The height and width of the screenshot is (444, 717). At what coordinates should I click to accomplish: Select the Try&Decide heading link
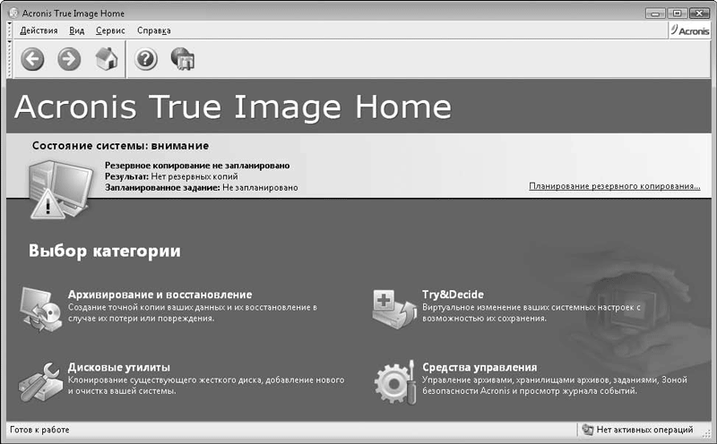pyautogui.click(x=453, y=295)
